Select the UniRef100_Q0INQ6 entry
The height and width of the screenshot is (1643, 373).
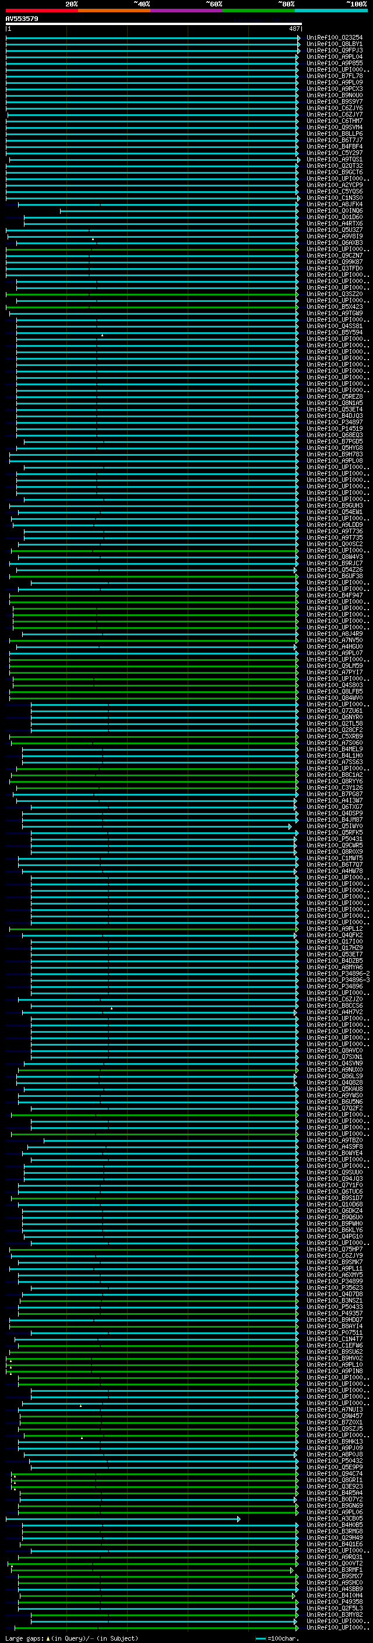334,210
